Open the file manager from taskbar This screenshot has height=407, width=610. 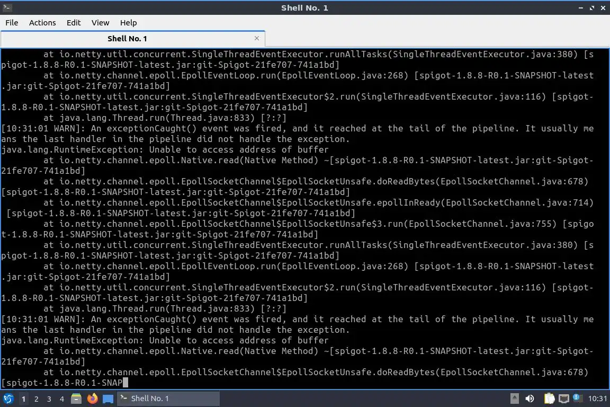click(x=76, y=399)
